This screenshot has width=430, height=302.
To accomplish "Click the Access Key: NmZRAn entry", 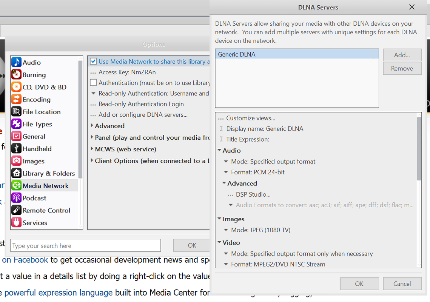I will [127, 72].
